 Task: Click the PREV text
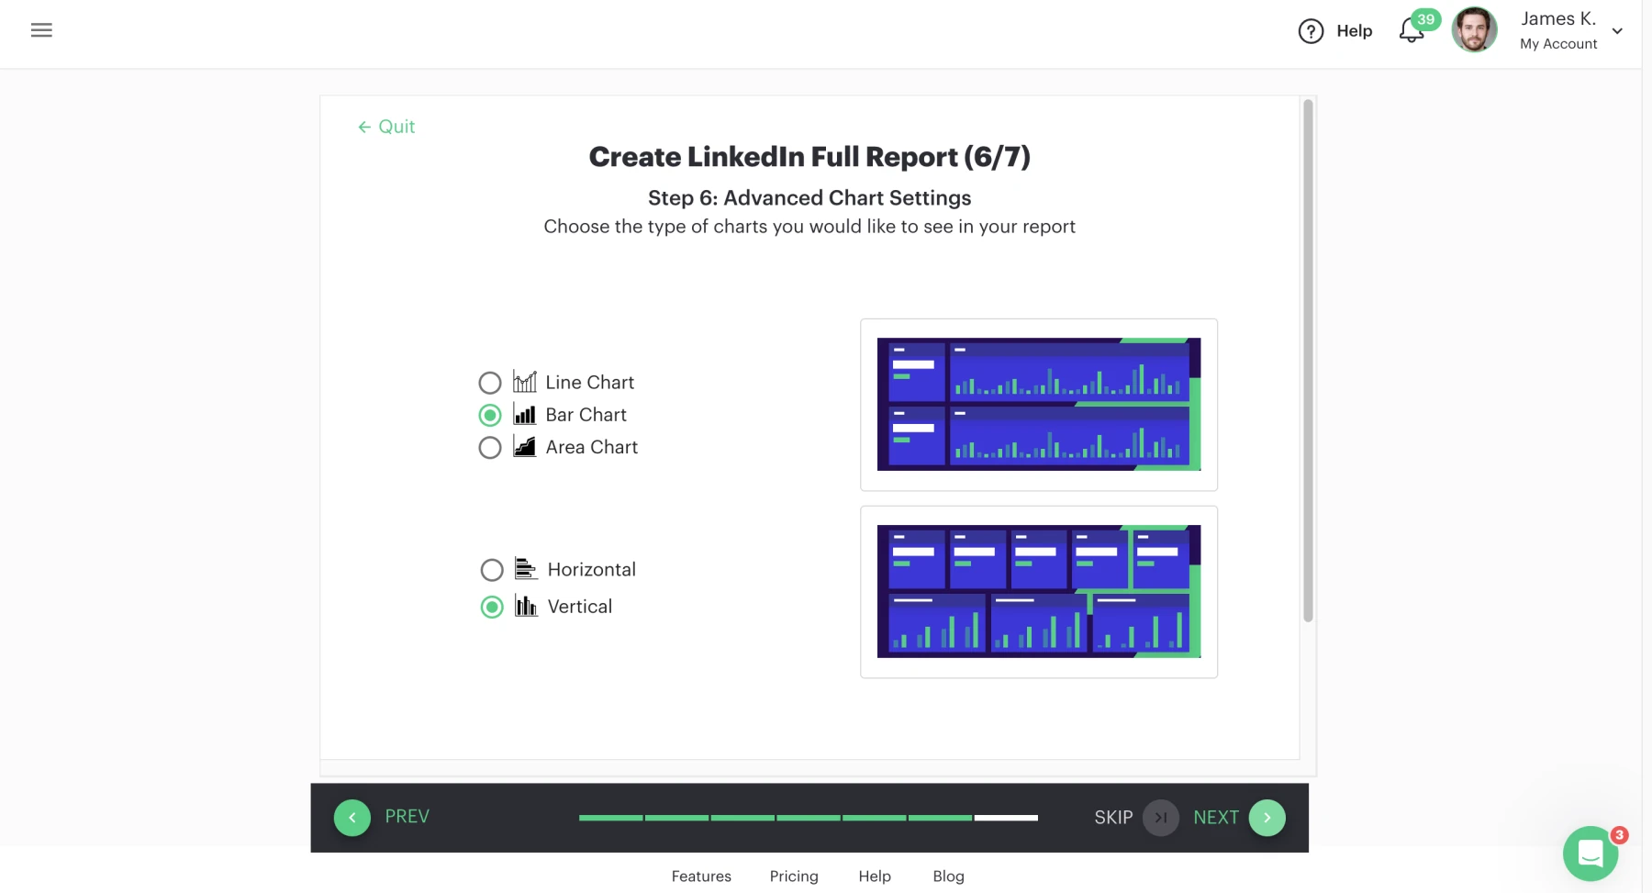(x=407, y=817)
